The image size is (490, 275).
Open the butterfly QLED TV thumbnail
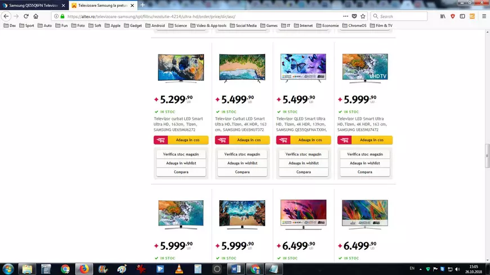[303, 67]
